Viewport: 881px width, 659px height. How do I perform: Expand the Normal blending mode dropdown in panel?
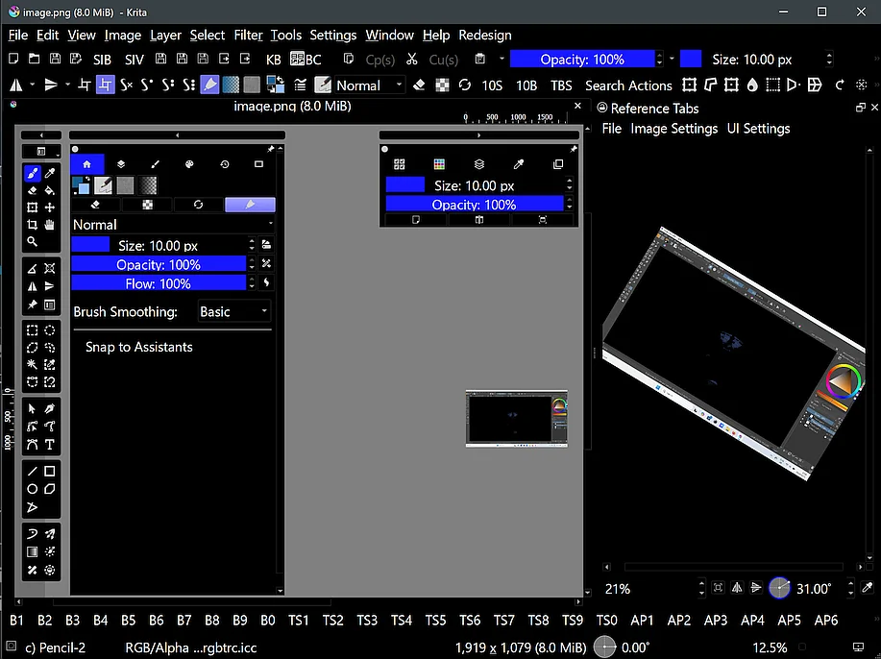[173, 225]
